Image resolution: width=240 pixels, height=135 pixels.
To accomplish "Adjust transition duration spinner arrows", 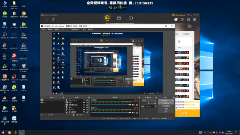I will point(155,106).
